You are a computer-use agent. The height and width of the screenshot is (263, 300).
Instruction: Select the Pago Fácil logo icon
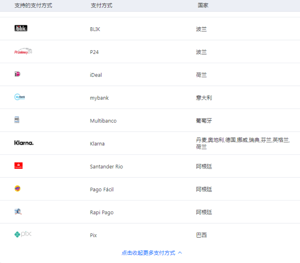(17, 189)
